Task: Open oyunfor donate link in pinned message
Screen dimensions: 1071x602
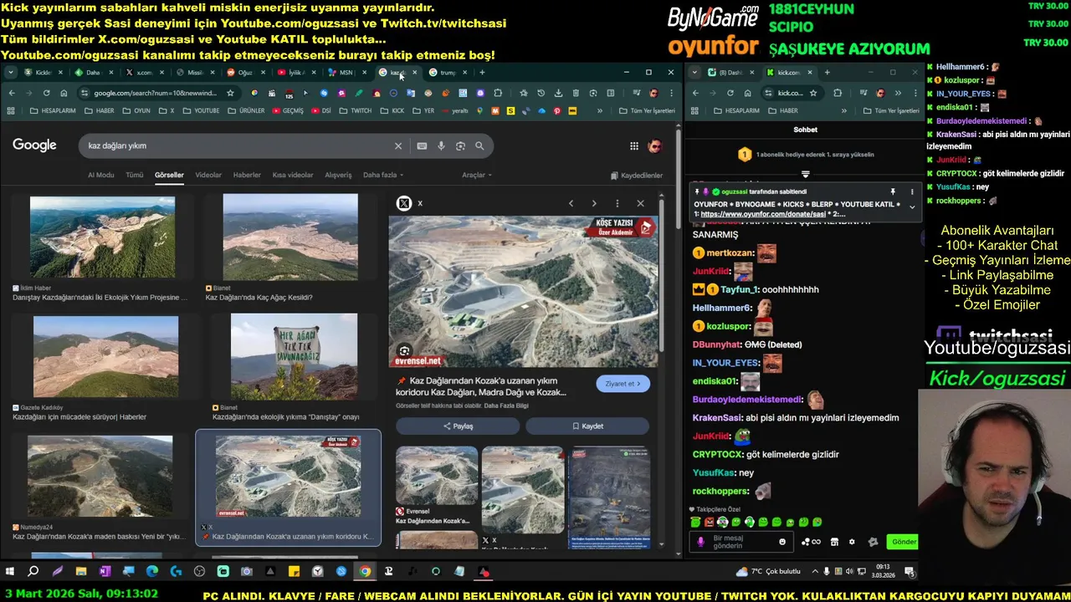Action: point(763,214)
